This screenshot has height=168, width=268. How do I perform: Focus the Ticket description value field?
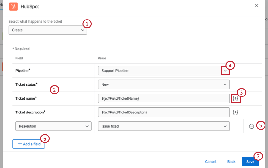164,112
